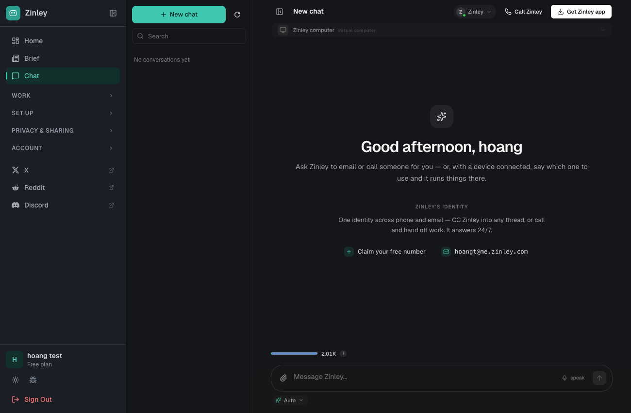Open the Reddit community link

coord(63,188)
